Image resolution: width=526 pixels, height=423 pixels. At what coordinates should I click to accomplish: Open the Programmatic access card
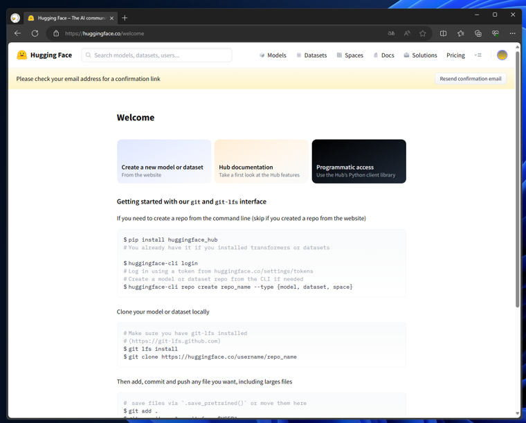359,161
